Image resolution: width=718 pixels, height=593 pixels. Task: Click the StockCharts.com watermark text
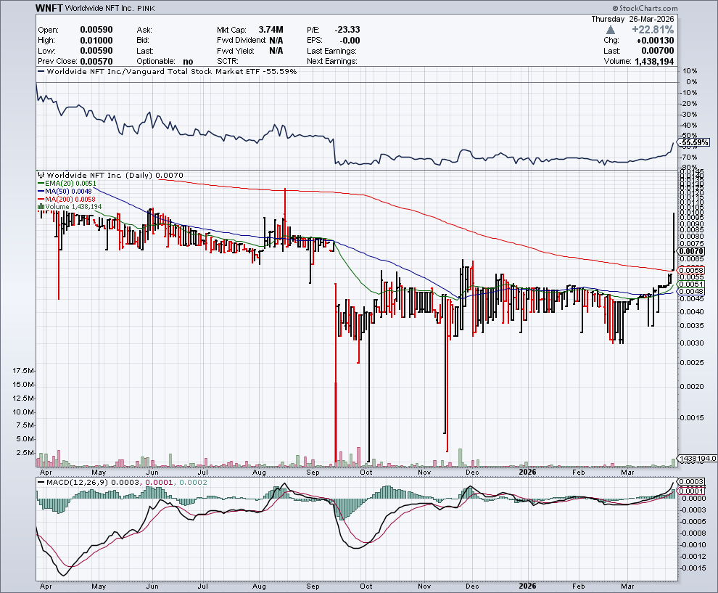645,8
